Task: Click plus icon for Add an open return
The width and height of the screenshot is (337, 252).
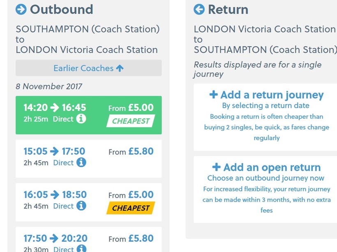Action: (x=216, y=167)
